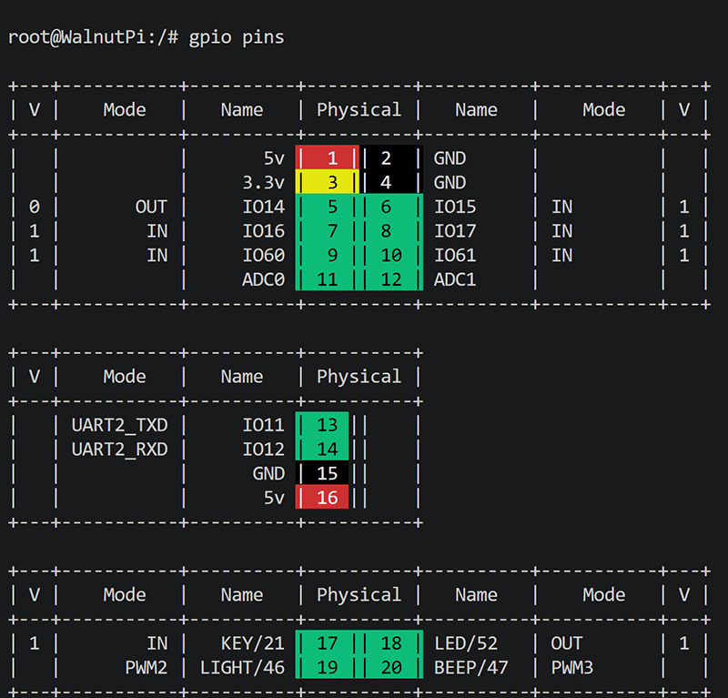Select the IO14 pin name text

(x=263, y=207)
